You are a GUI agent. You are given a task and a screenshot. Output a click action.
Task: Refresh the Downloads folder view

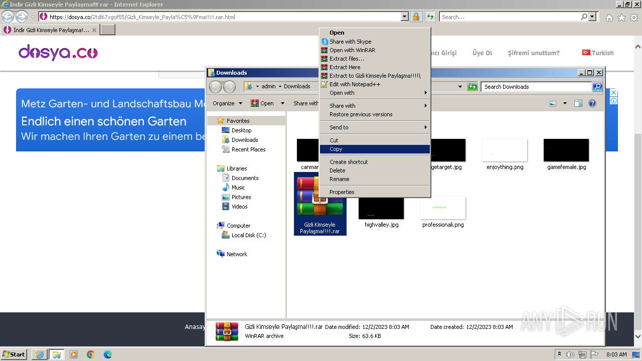pos(472,87)
